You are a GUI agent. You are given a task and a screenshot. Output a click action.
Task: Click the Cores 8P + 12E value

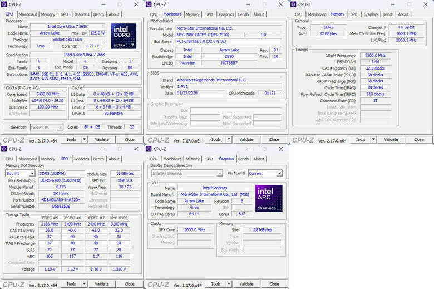pos(92,127)
